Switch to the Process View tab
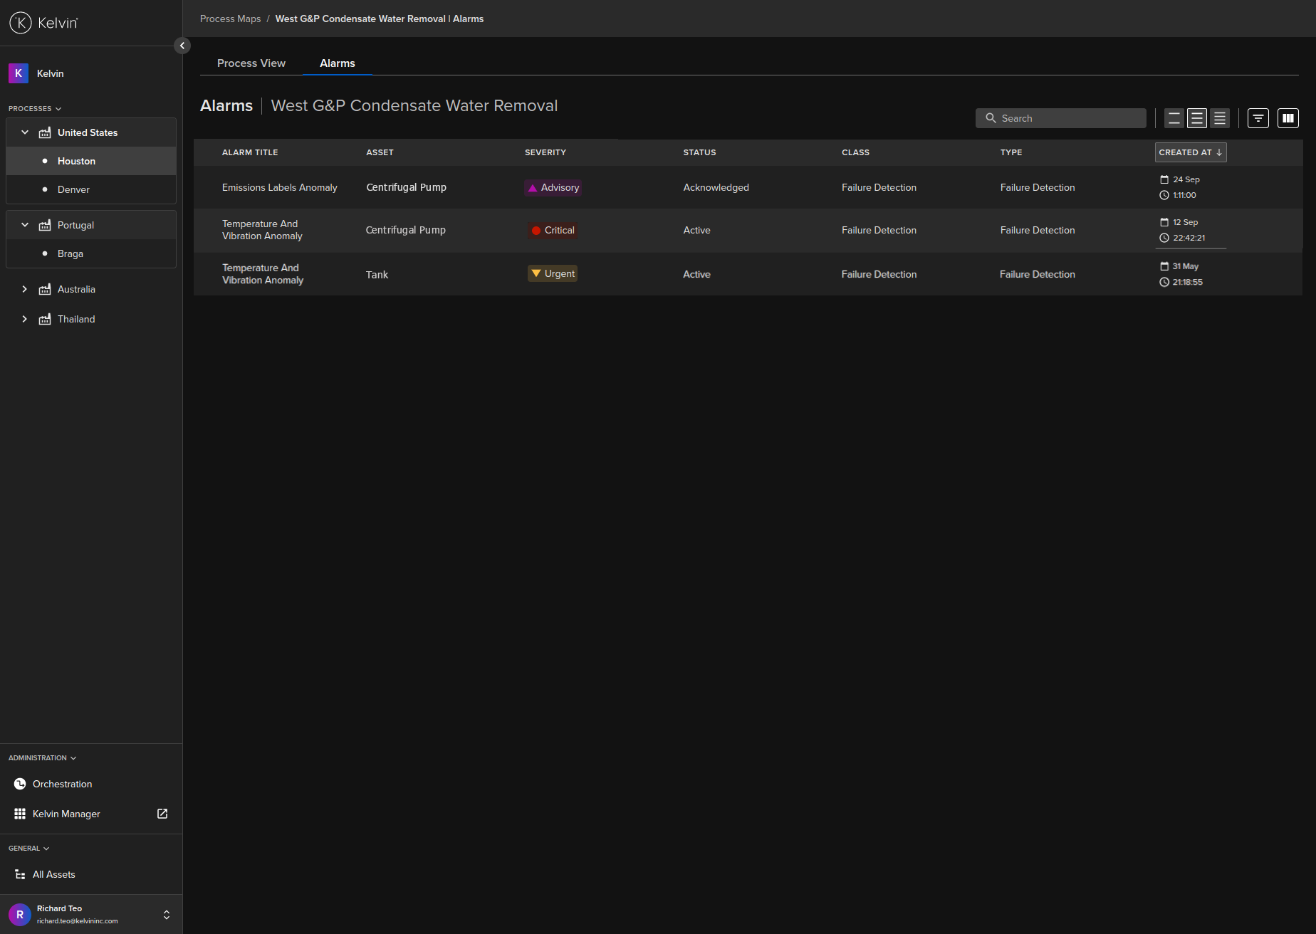This screenshot has height=934, width=1316. tap(251, 63)
